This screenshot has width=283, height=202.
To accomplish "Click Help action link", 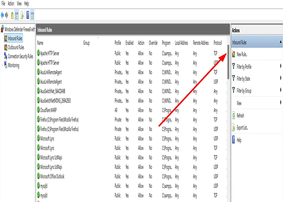I will tap(239, 140).
